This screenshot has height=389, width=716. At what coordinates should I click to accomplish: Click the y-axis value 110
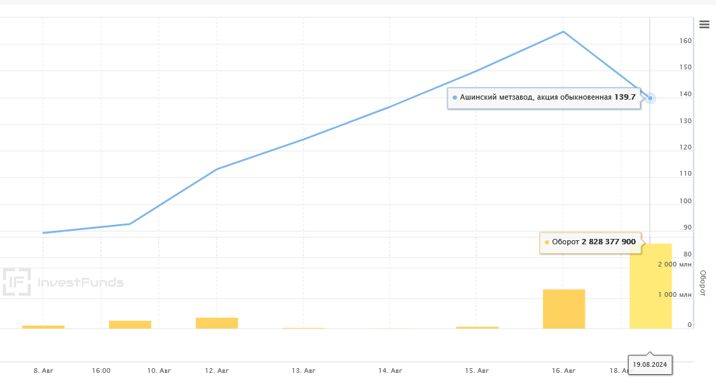click(x=686, y=174)
